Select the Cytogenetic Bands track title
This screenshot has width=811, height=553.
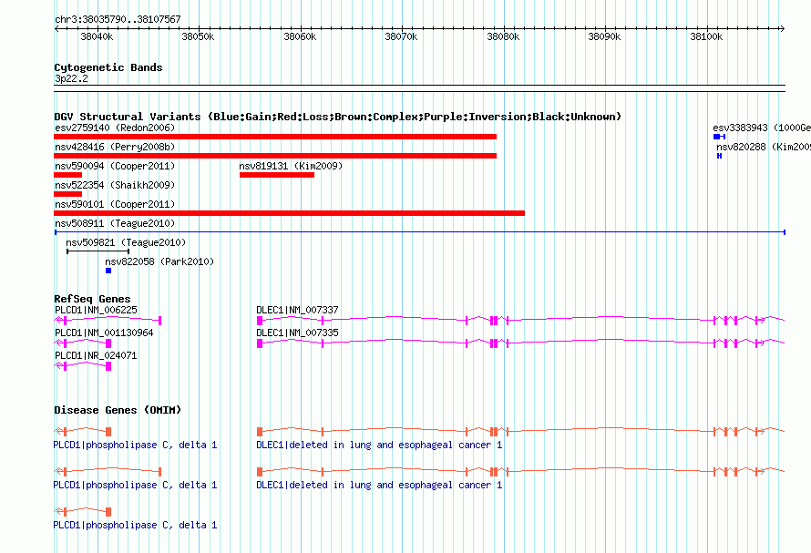point(108,67)
